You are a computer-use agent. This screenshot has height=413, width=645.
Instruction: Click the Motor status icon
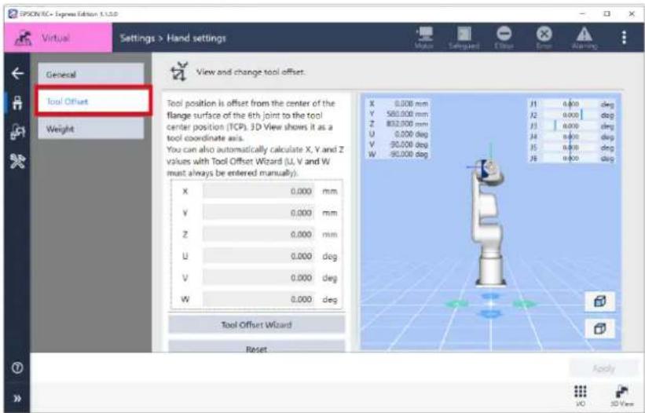(x=424, y=38)
